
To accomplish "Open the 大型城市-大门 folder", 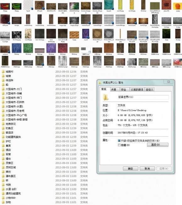I will [14, 89].
